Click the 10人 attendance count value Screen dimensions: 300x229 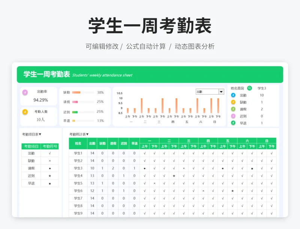(40, 120)
